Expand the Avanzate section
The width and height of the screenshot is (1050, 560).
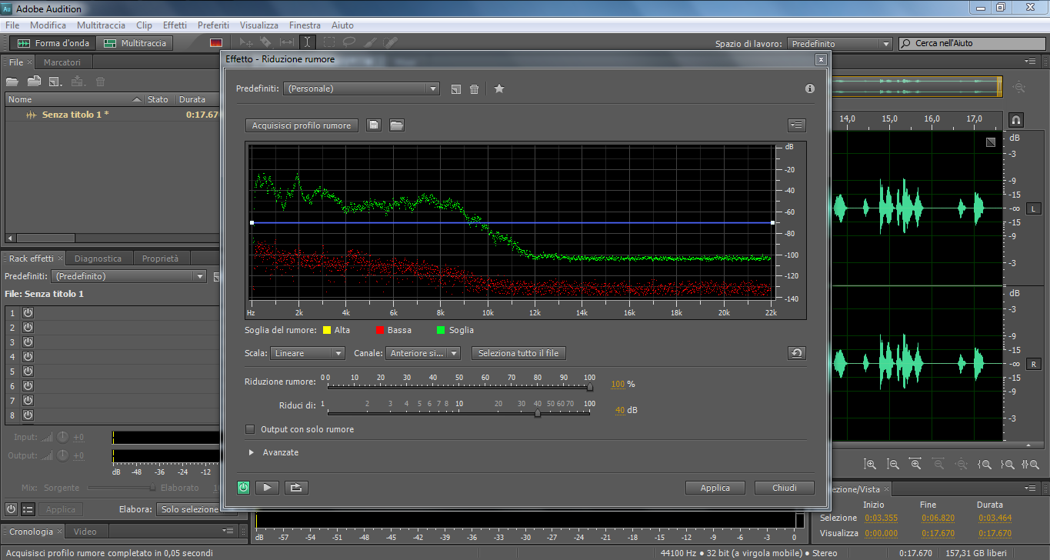pos(252,452)
